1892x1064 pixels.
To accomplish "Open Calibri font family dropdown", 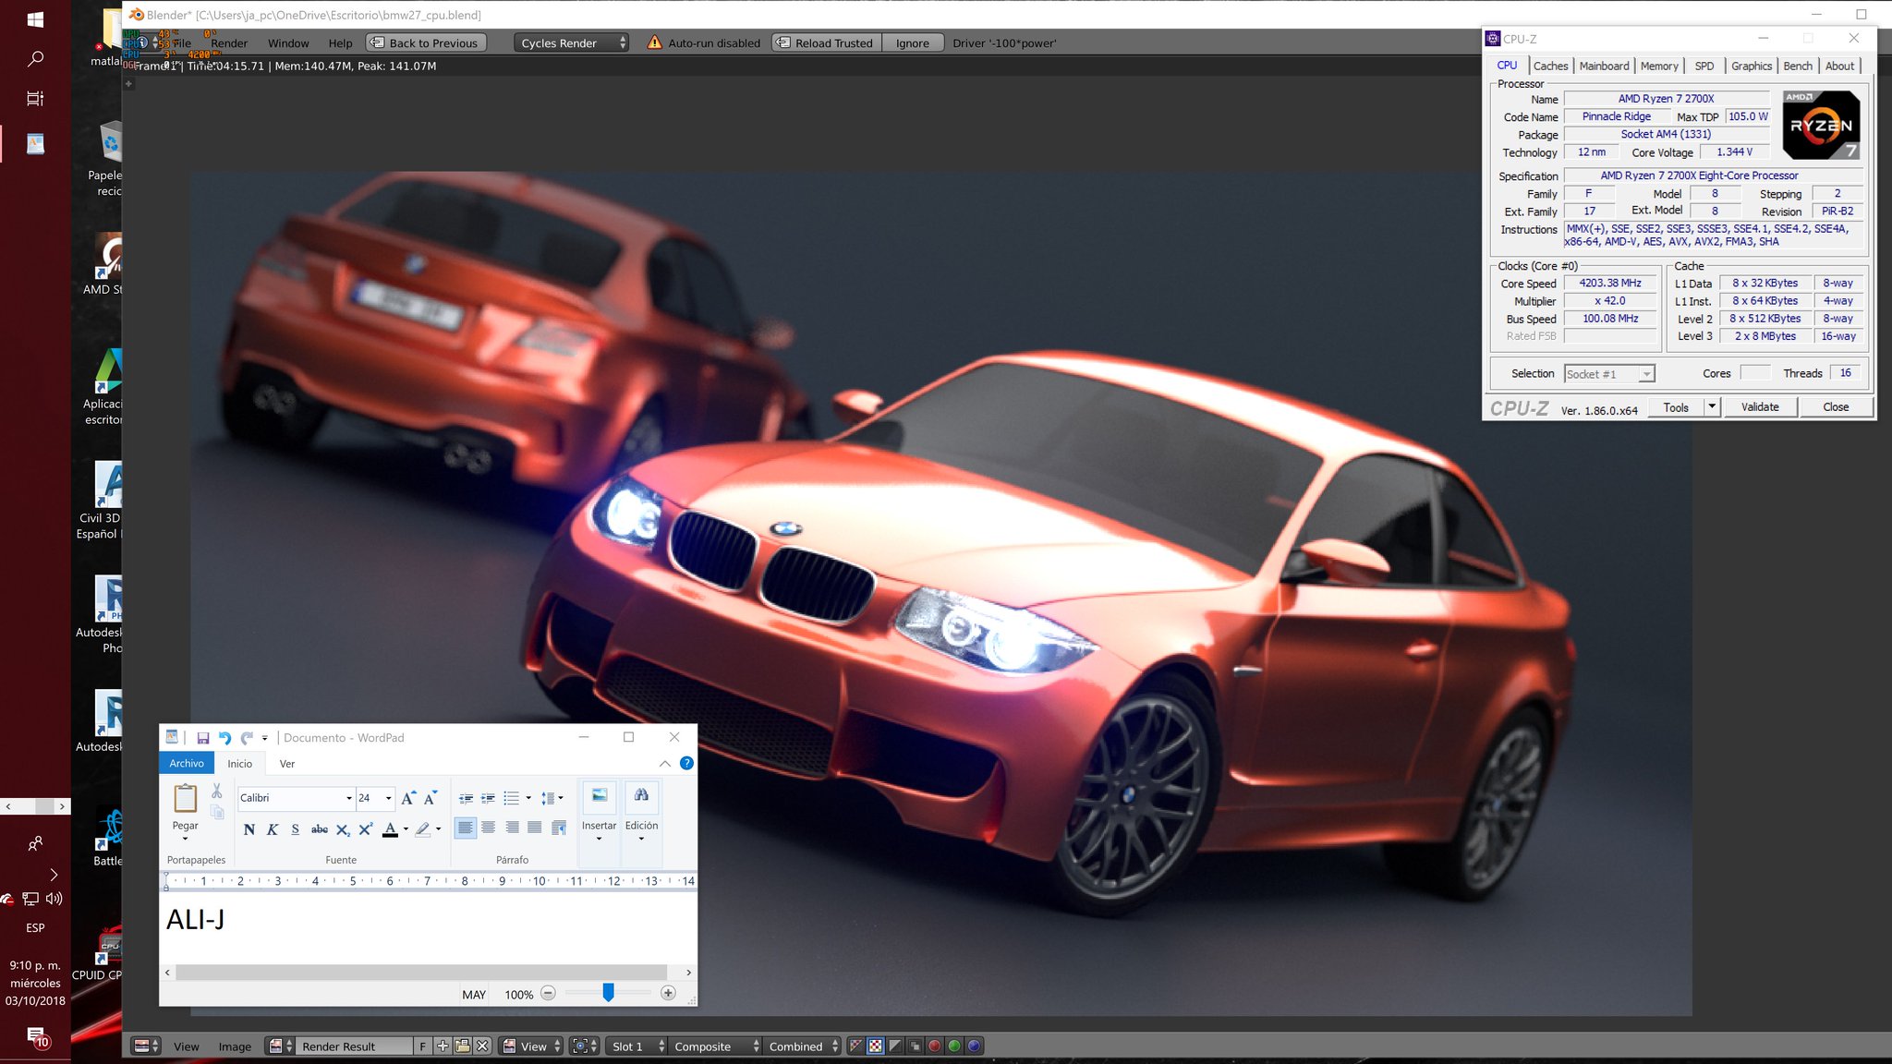I will pos(349,798).
